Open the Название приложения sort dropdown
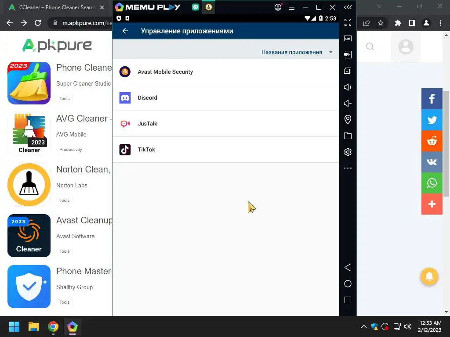Image resolution: width=450 pixels, height=337 pixels. (297, 52)
